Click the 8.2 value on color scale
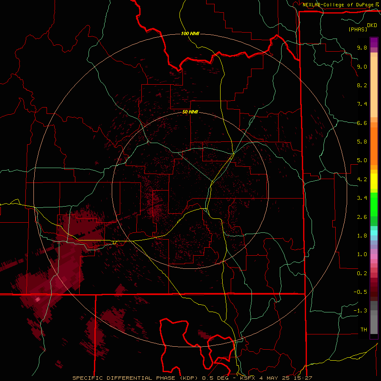 click(x=362, y=85)
